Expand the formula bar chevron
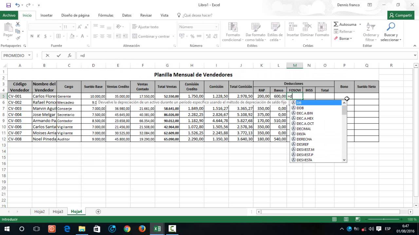This screenshot has height=235, width=419. tap(415, 55)
